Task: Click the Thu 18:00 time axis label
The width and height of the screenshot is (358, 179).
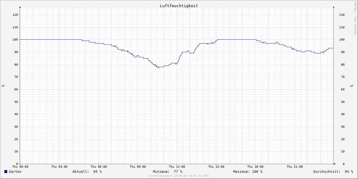Action: (x=255, y=167)
